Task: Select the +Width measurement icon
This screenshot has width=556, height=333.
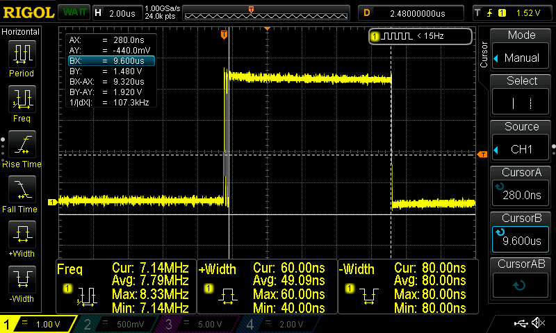Action: click(x=22, y=237)
